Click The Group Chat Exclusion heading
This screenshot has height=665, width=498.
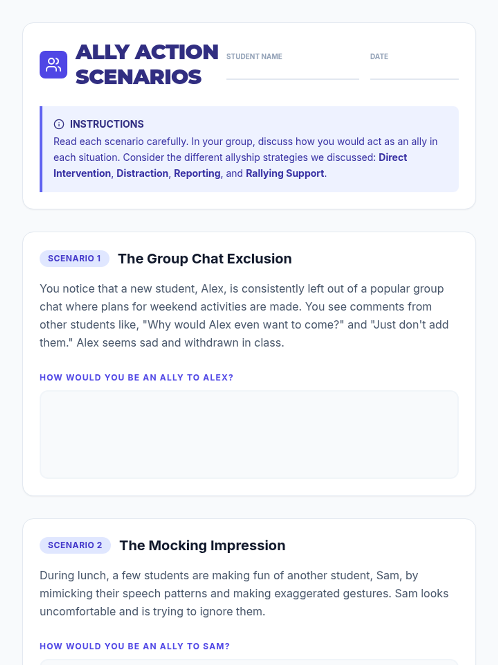pyautogui.click(x=205, y=259)
